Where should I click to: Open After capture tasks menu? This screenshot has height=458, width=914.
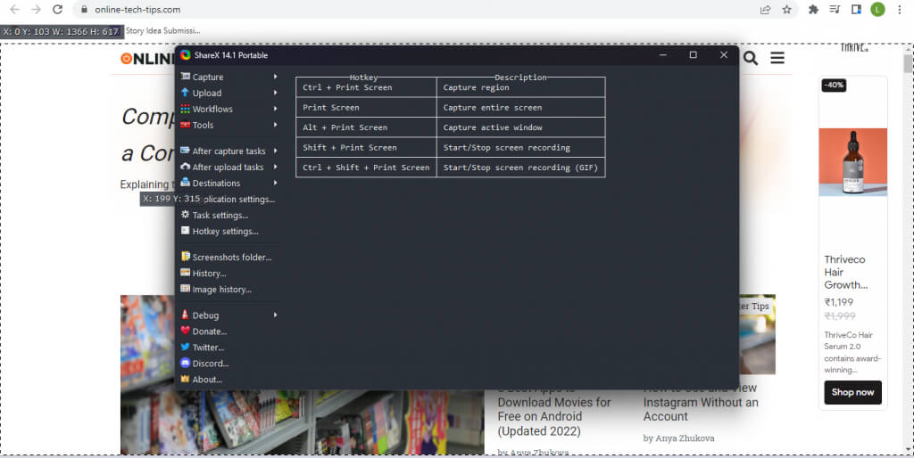coord(228,151)
